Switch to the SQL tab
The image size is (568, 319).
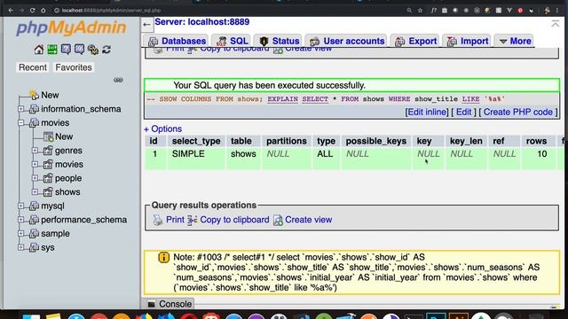(x=232, y=41)
